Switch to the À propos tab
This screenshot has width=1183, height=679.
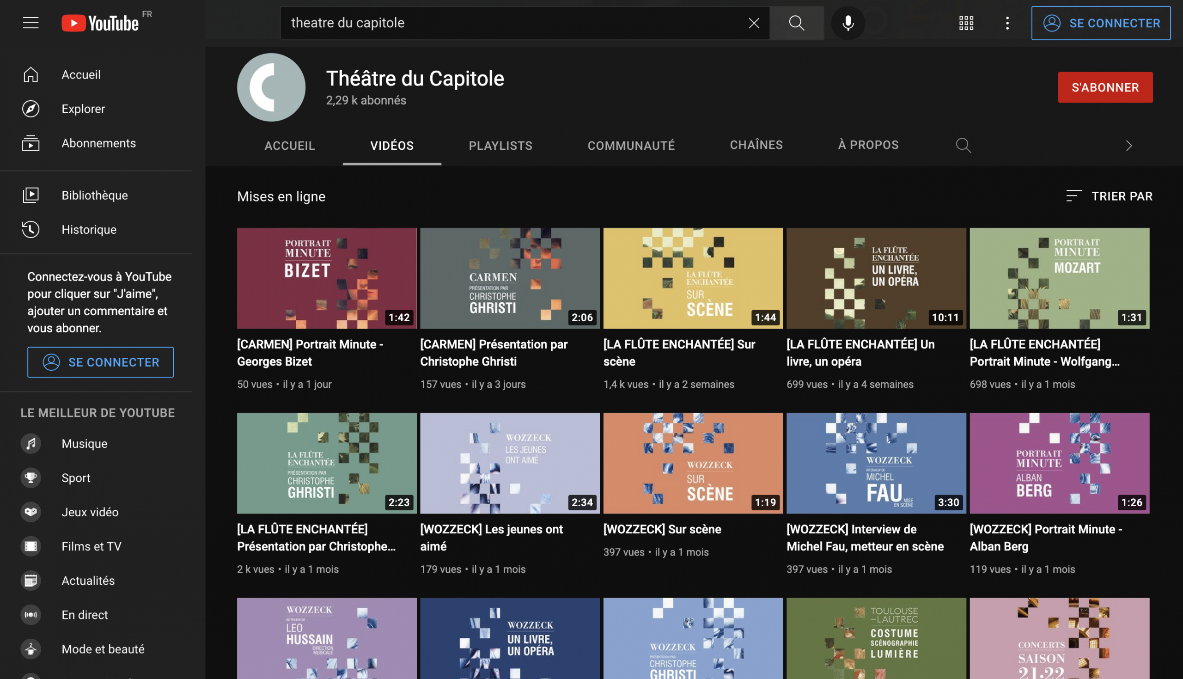pyautogui.click(x=868, y=145)
